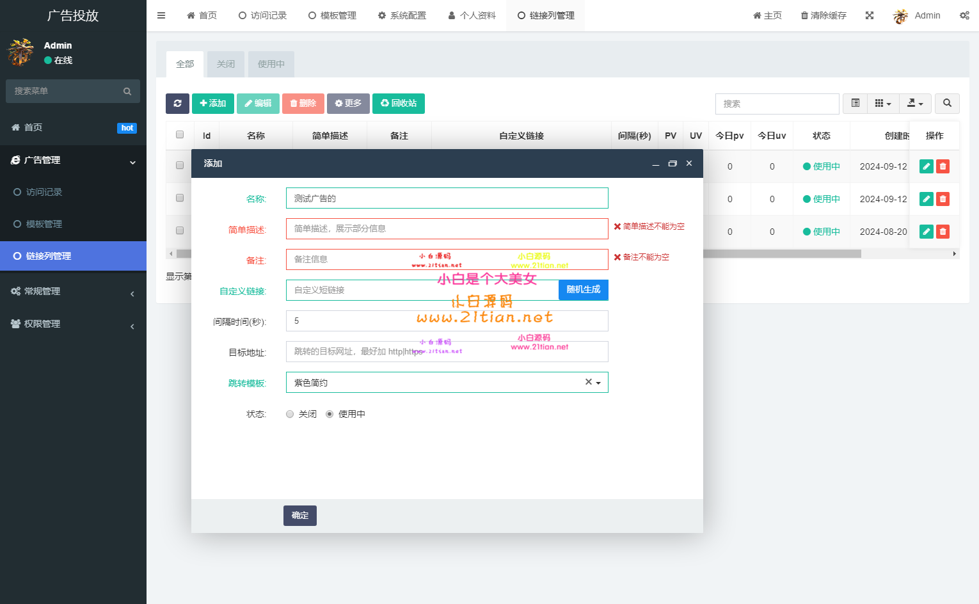Open the 模板管理 top navigation tab
Image resolution: width=979 pixels, height=604 pixels.
[x=332, y=15]
